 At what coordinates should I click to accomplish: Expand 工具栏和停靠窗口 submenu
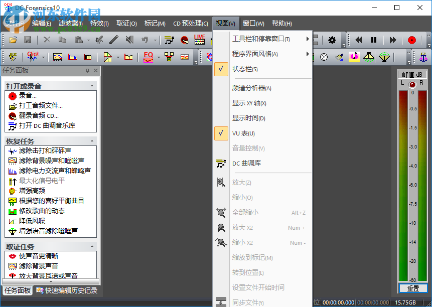pos(263,39)
